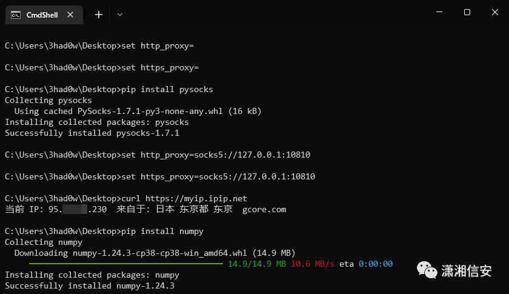Close the terminal window
The image size is (509, 294).
click(494, 12)
